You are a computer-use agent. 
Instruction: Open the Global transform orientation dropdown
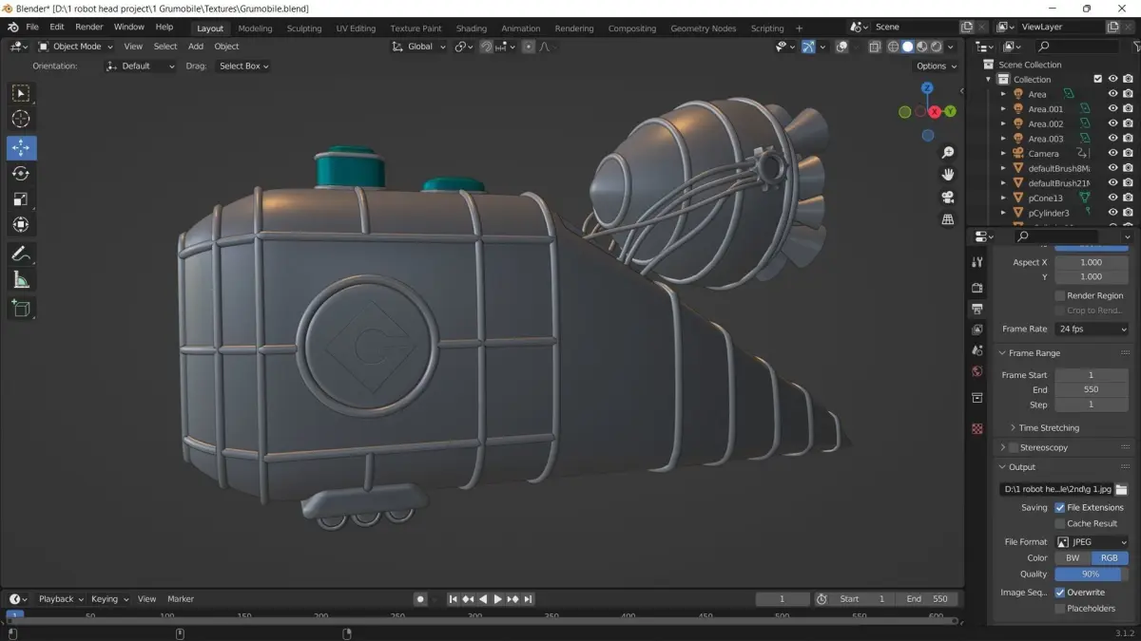(419, 47)
